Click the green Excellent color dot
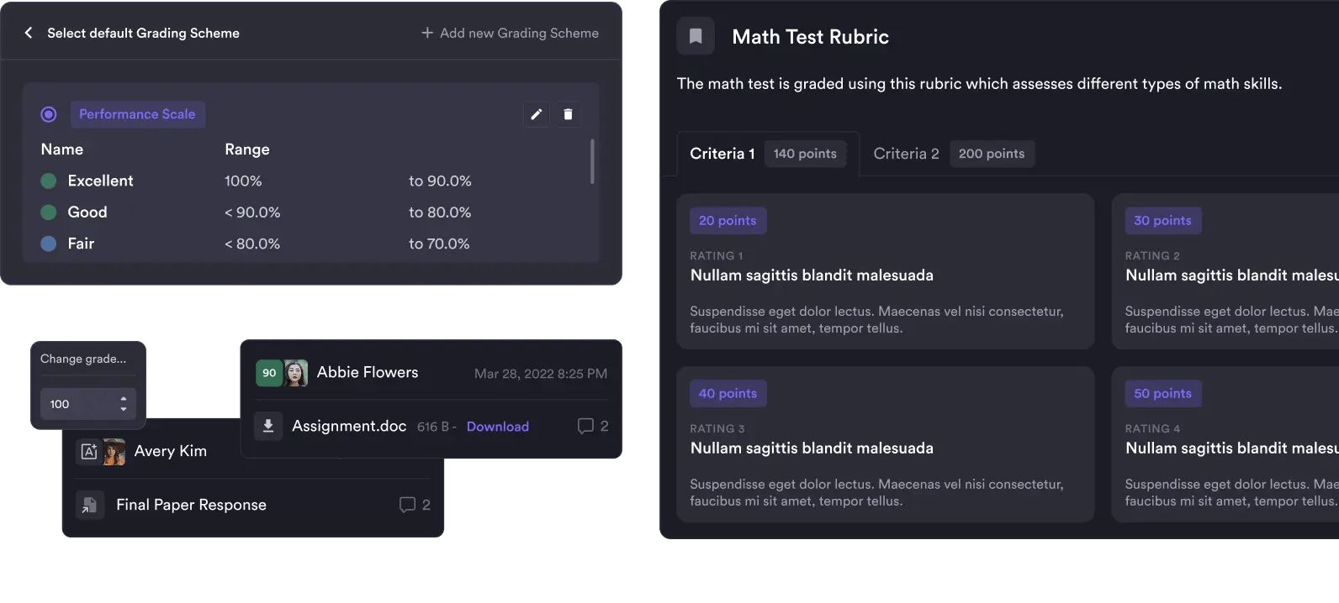1339x603 pixels. 49,181
